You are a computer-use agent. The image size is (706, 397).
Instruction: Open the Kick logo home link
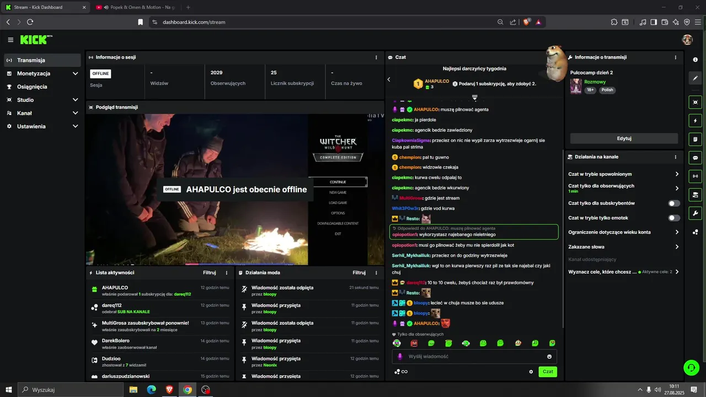(x=36, y=40)
